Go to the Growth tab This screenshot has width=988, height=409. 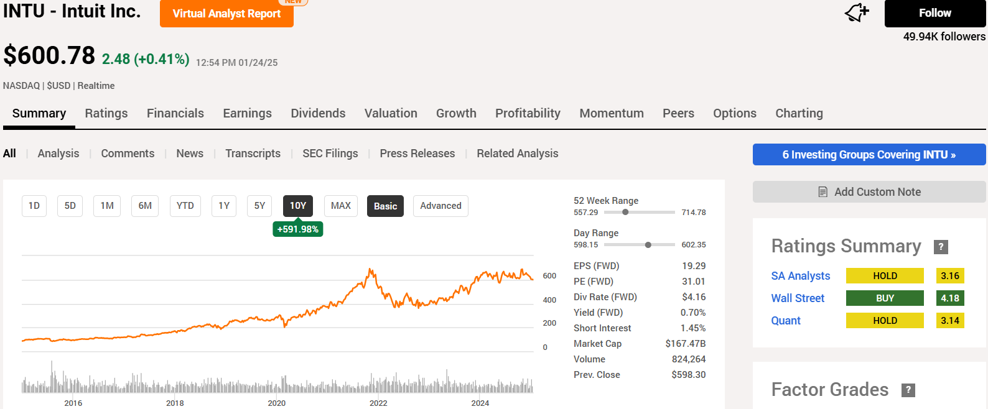(x=456, y=113)
